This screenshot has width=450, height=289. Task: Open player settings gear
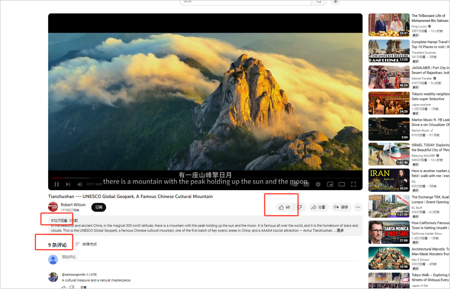pos(318,184)
